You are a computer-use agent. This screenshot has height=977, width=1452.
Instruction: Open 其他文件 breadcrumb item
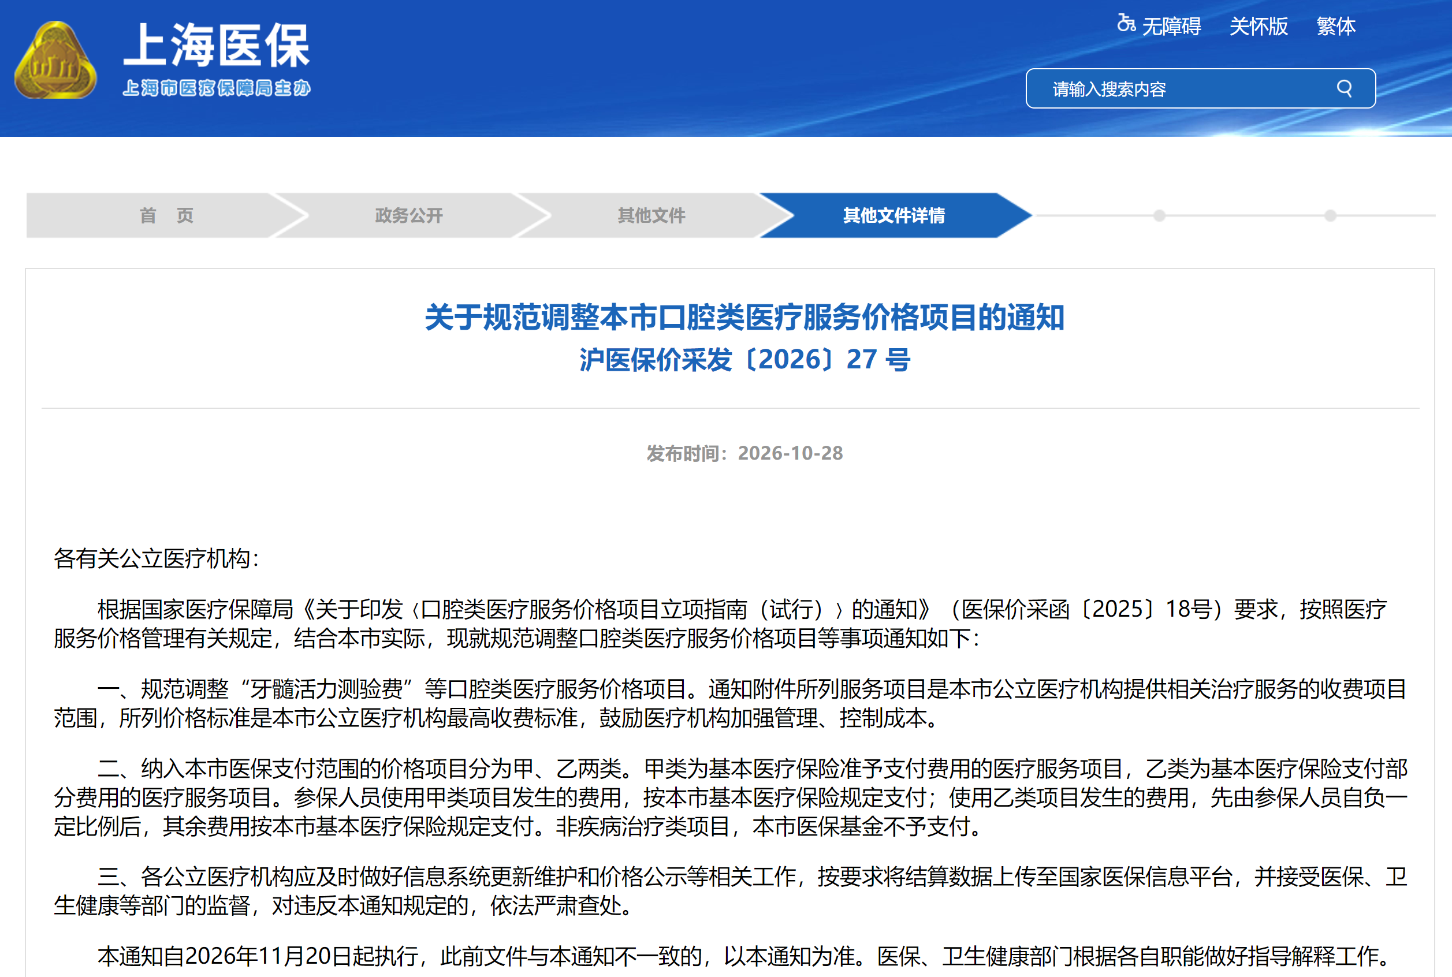[651, 215]
